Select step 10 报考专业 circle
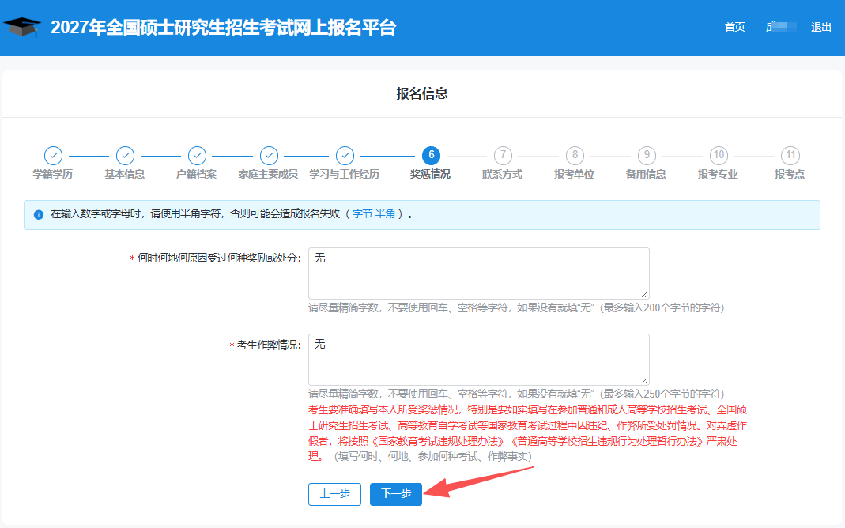Screen dimensions: 845x528 pyautogui.click(x=719, y=155)
